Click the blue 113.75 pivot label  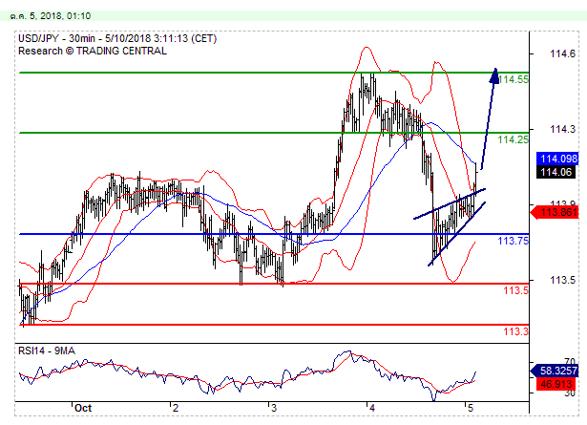click(514, 241)
